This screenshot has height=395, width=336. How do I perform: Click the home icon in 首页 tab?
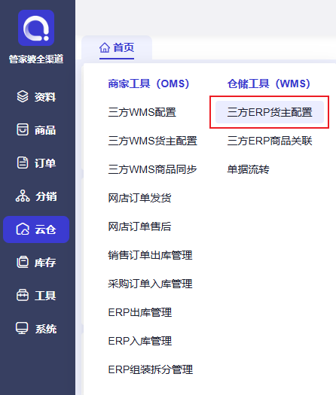coord(105,47)
